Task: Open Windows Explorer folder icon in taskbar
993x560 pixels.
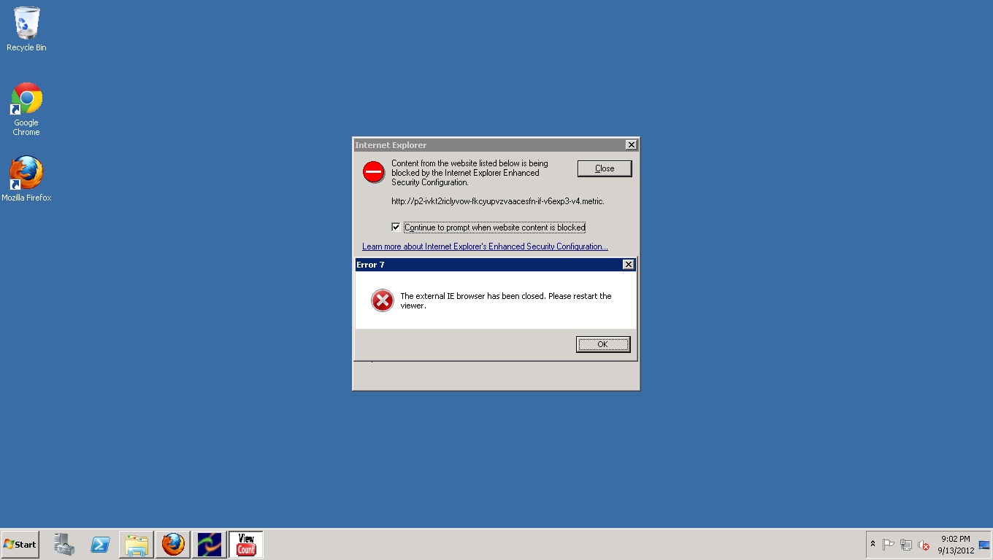Action: [x=137, y=544]
